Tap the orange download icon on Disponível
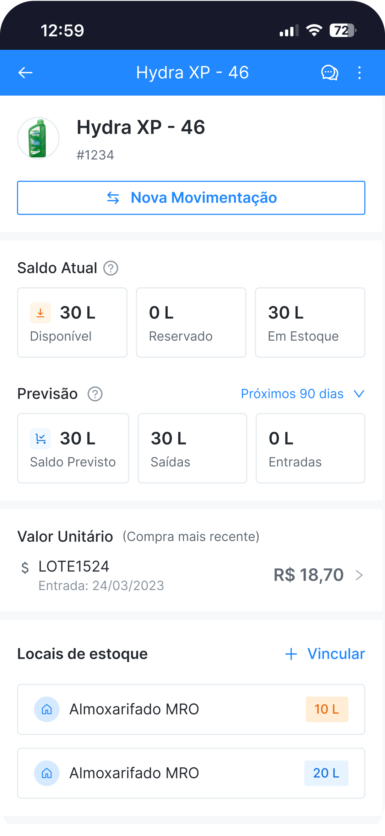Viewport: 385px width, 836px height. tap(40, 313)
